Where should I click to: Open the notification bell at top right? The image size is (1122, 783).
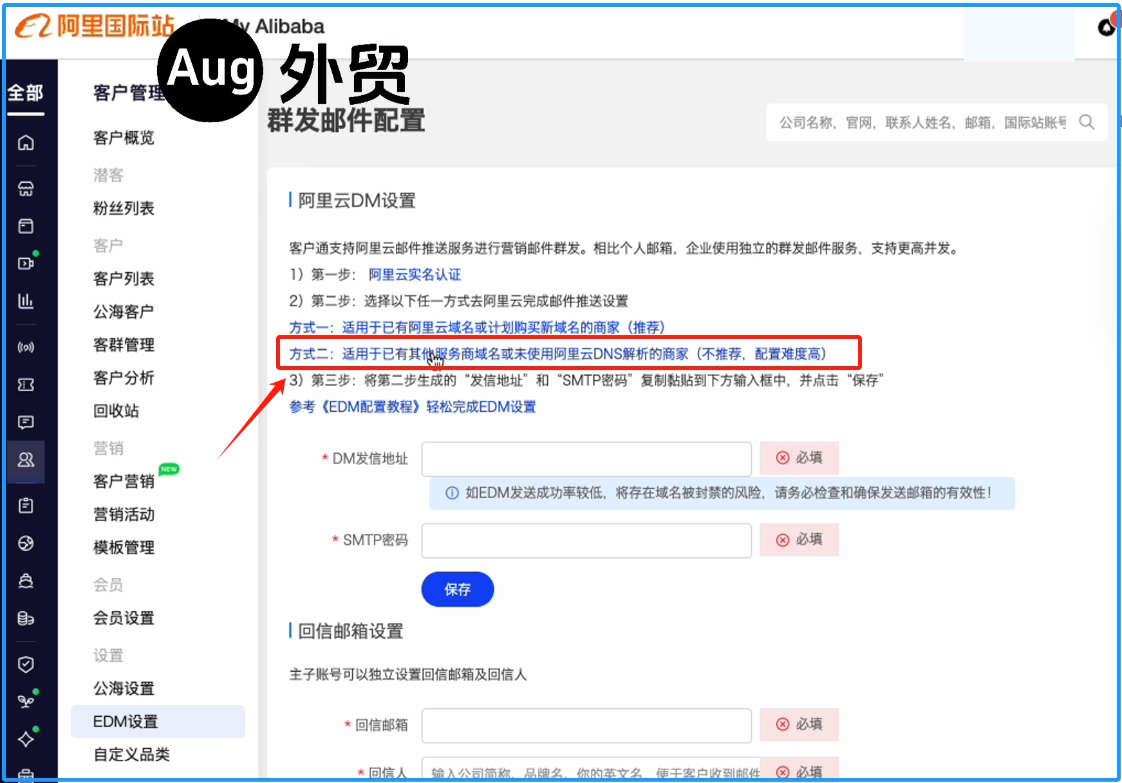tap(1107, 27)
